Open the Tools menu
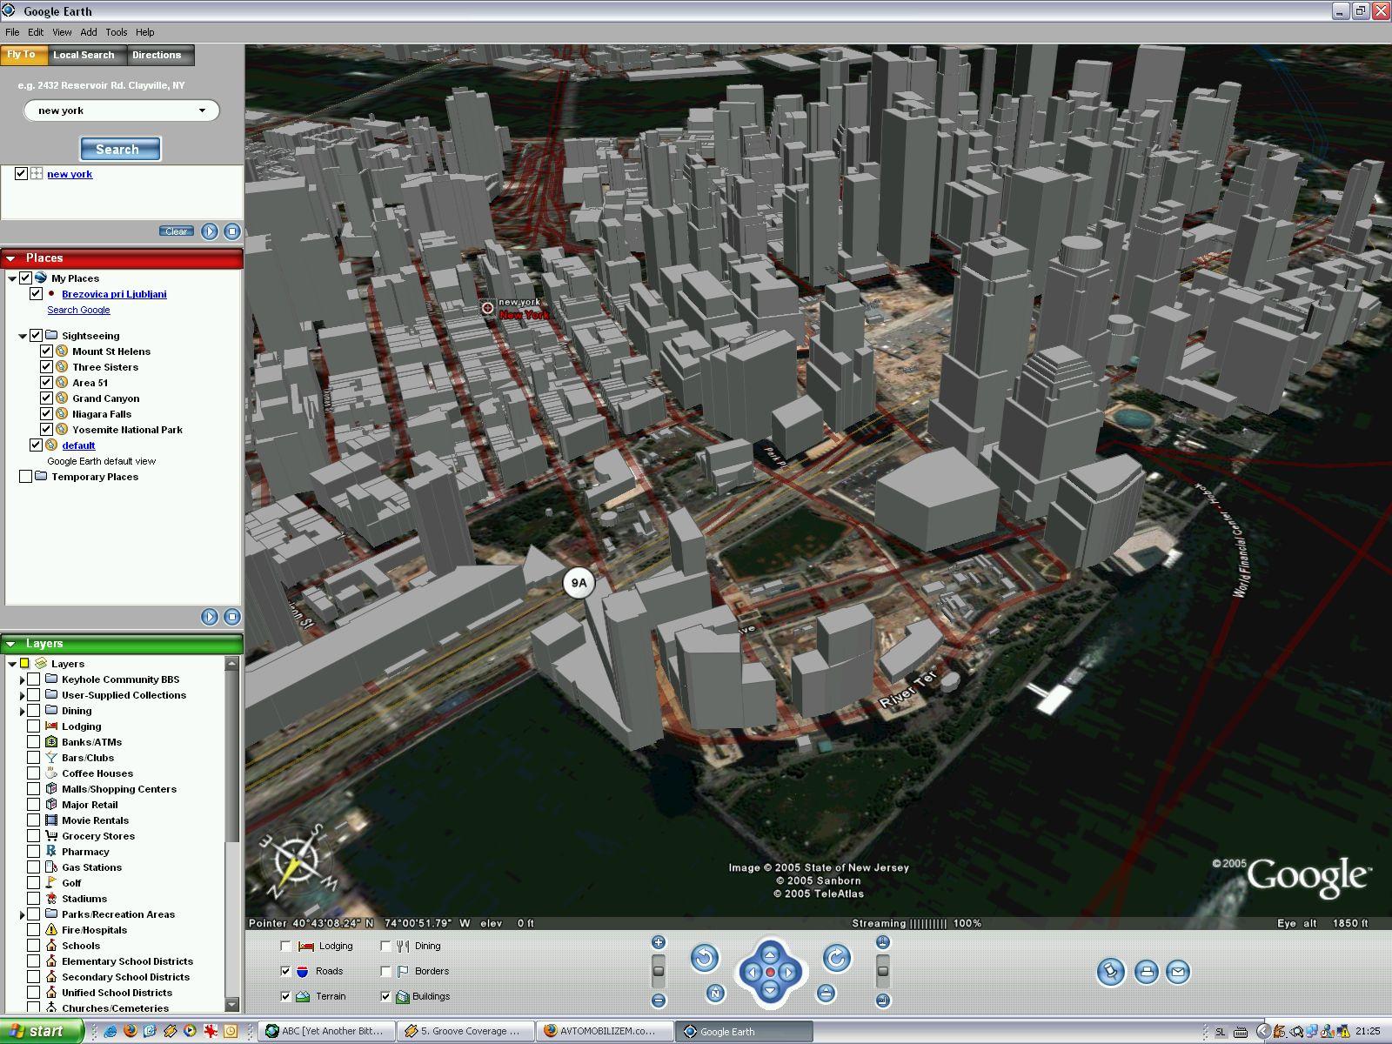Image resolution: width=1392 pixels, height=1044 pixels. coord(117,32)
